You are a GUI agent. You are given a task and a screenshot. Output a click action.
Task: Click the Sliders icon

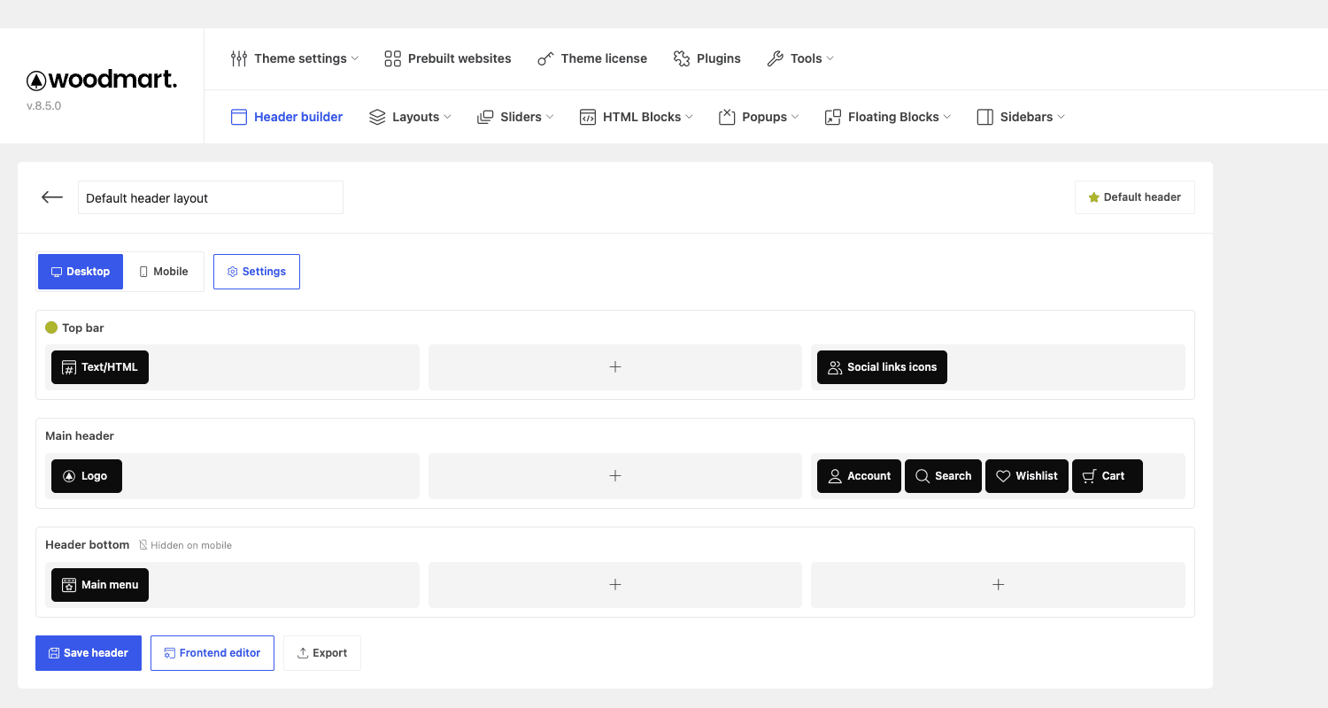[485, 117]
